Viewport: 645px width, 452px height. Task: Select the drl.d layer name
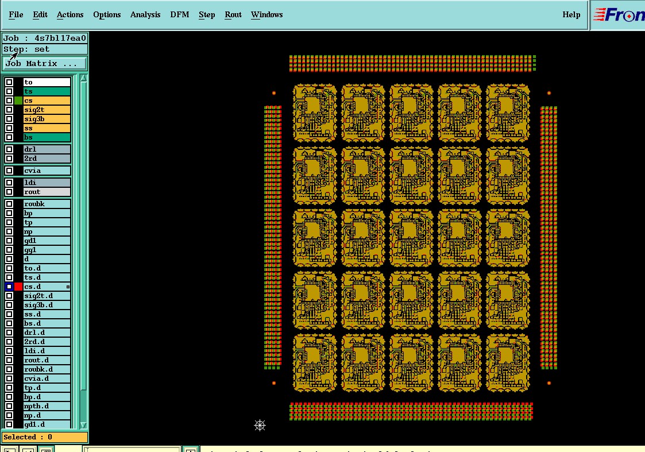click(47, 333)
